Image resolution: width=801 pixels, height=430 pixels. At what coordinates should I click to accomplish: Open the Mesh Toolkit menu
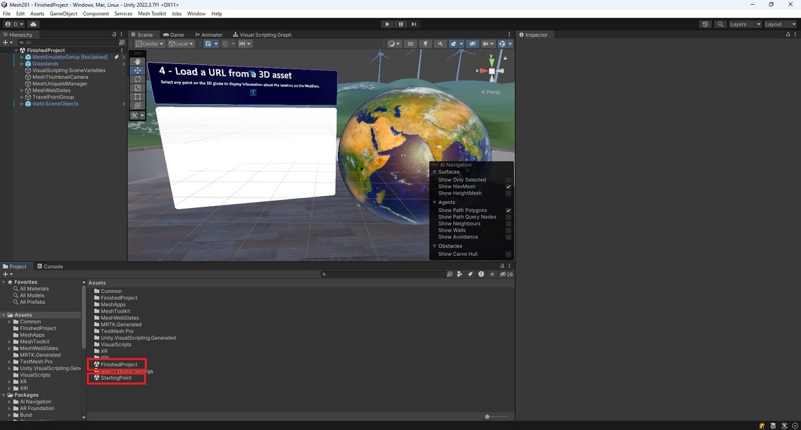click(152, 13)
